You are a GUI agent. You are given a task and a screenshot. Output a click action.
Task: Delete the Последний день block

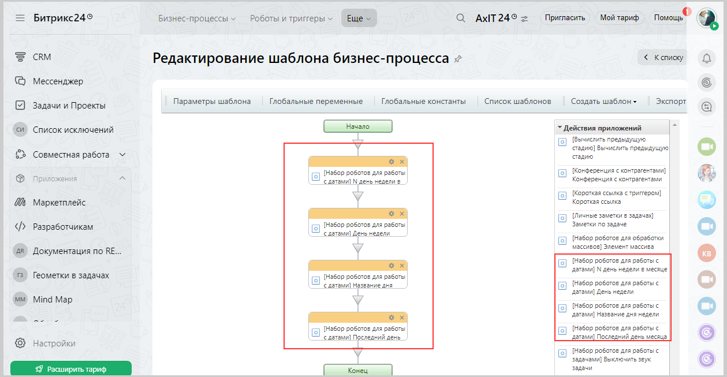click(x=402, y=318)
